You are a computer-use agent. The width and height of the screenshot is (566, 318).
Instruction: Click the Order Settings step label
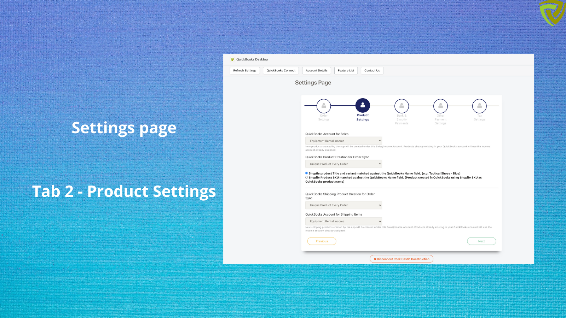click(x=324, y=118)
